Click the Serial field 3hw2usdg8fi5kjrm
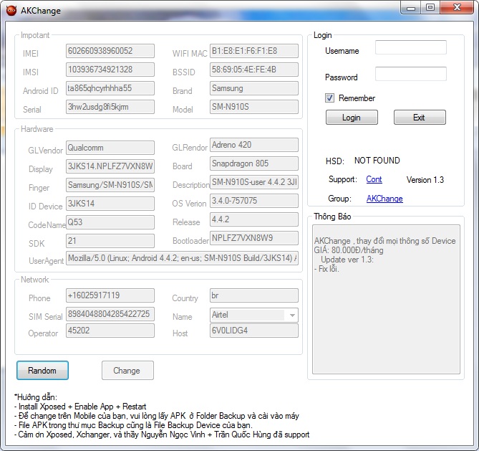Screen dimensions: 479x451 tap(110, 107)
